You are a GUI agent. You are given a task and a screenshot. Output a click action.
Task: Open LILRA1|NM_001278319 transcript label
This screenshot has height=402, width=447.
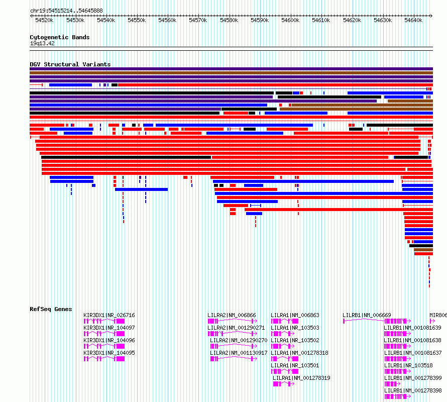(x=301, y=378)
